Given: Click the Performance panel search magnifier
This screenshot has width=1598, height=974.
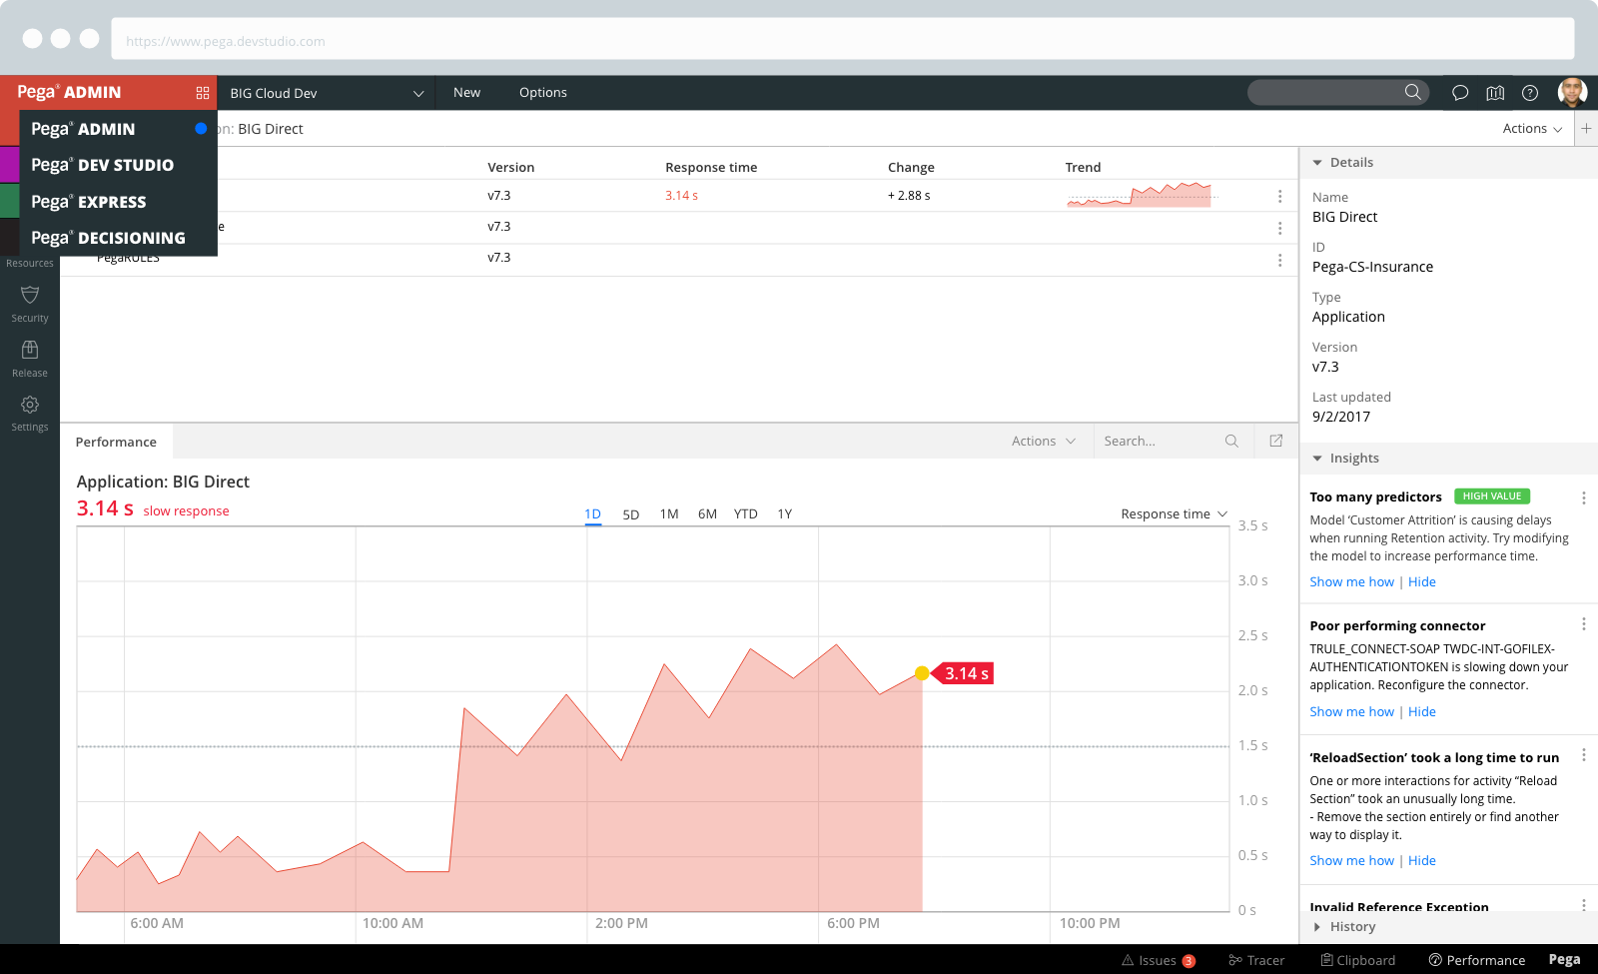Looking at the screenshot, I should (1231, 441).
